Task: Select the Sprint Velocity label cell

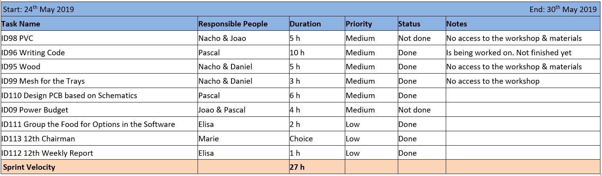Action: pos(99,167)
